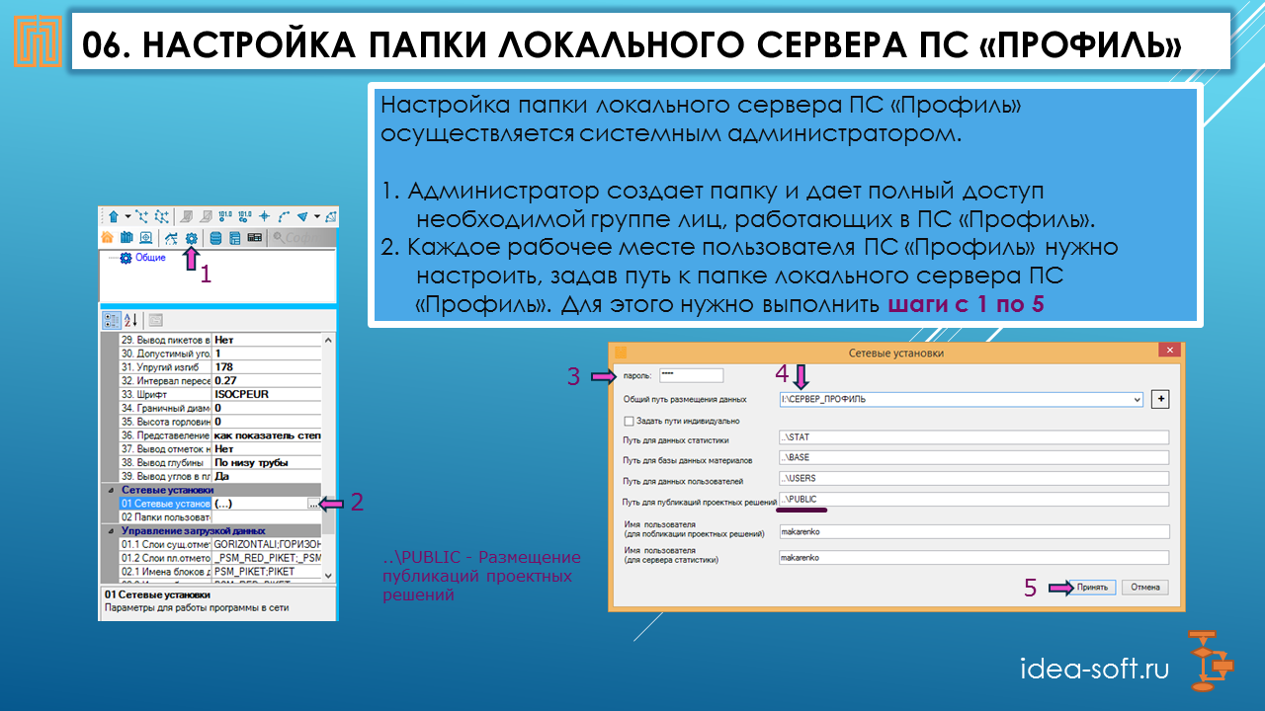The height and width of the screenshot is (711, 1265).
Task: Click the database table icon
Action: pos(234,237)
